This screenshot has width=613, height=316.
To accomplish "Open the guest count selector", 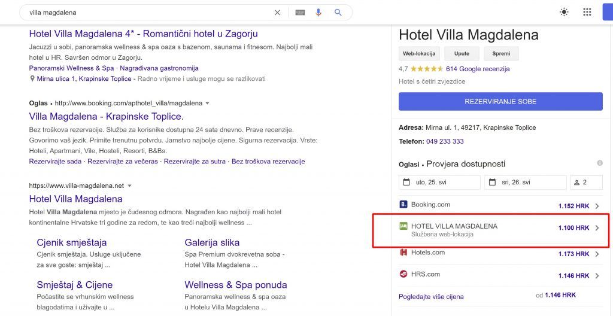I will tap(586, 183).
